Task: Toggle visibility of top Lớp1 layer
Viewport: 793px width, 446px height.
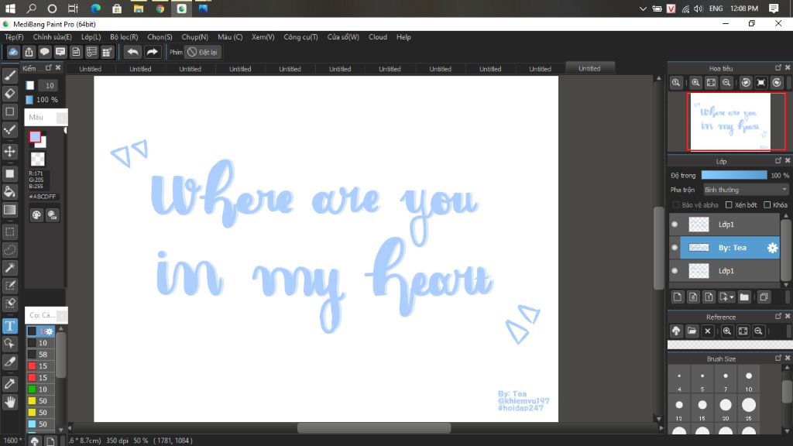Action: [675, 225]
